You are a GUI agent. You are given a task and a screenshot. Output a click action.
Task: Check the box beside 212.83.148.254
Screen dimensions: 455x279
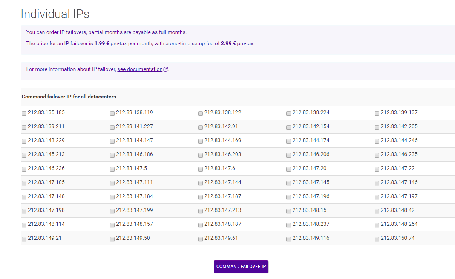[x=377, y=225]
